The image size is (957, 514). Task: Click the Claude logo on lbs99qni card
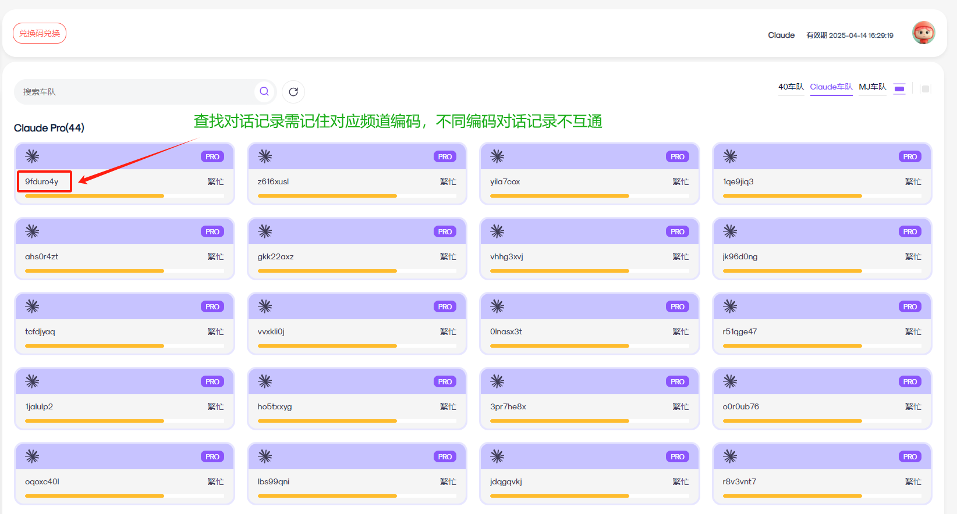coord(265,456)
